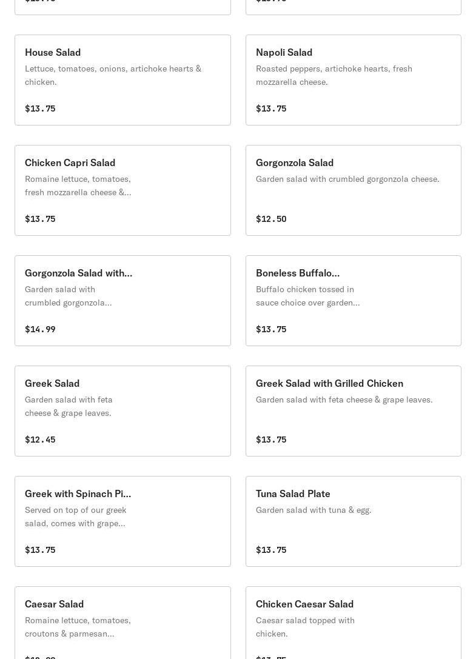Click the Buffalo chicken description text
This screenshot has width=476, height=659.
pyautogui.click(x=307, y=296)
